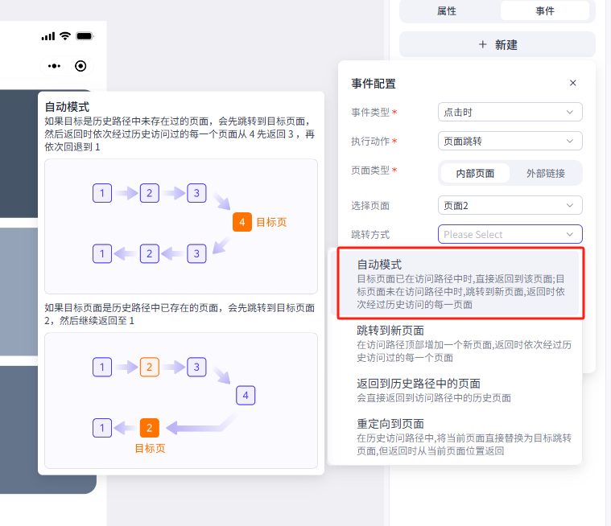The image size is (611, 526).
Task: Switch to the 属性 tab
Action: (x=447, y=10)
